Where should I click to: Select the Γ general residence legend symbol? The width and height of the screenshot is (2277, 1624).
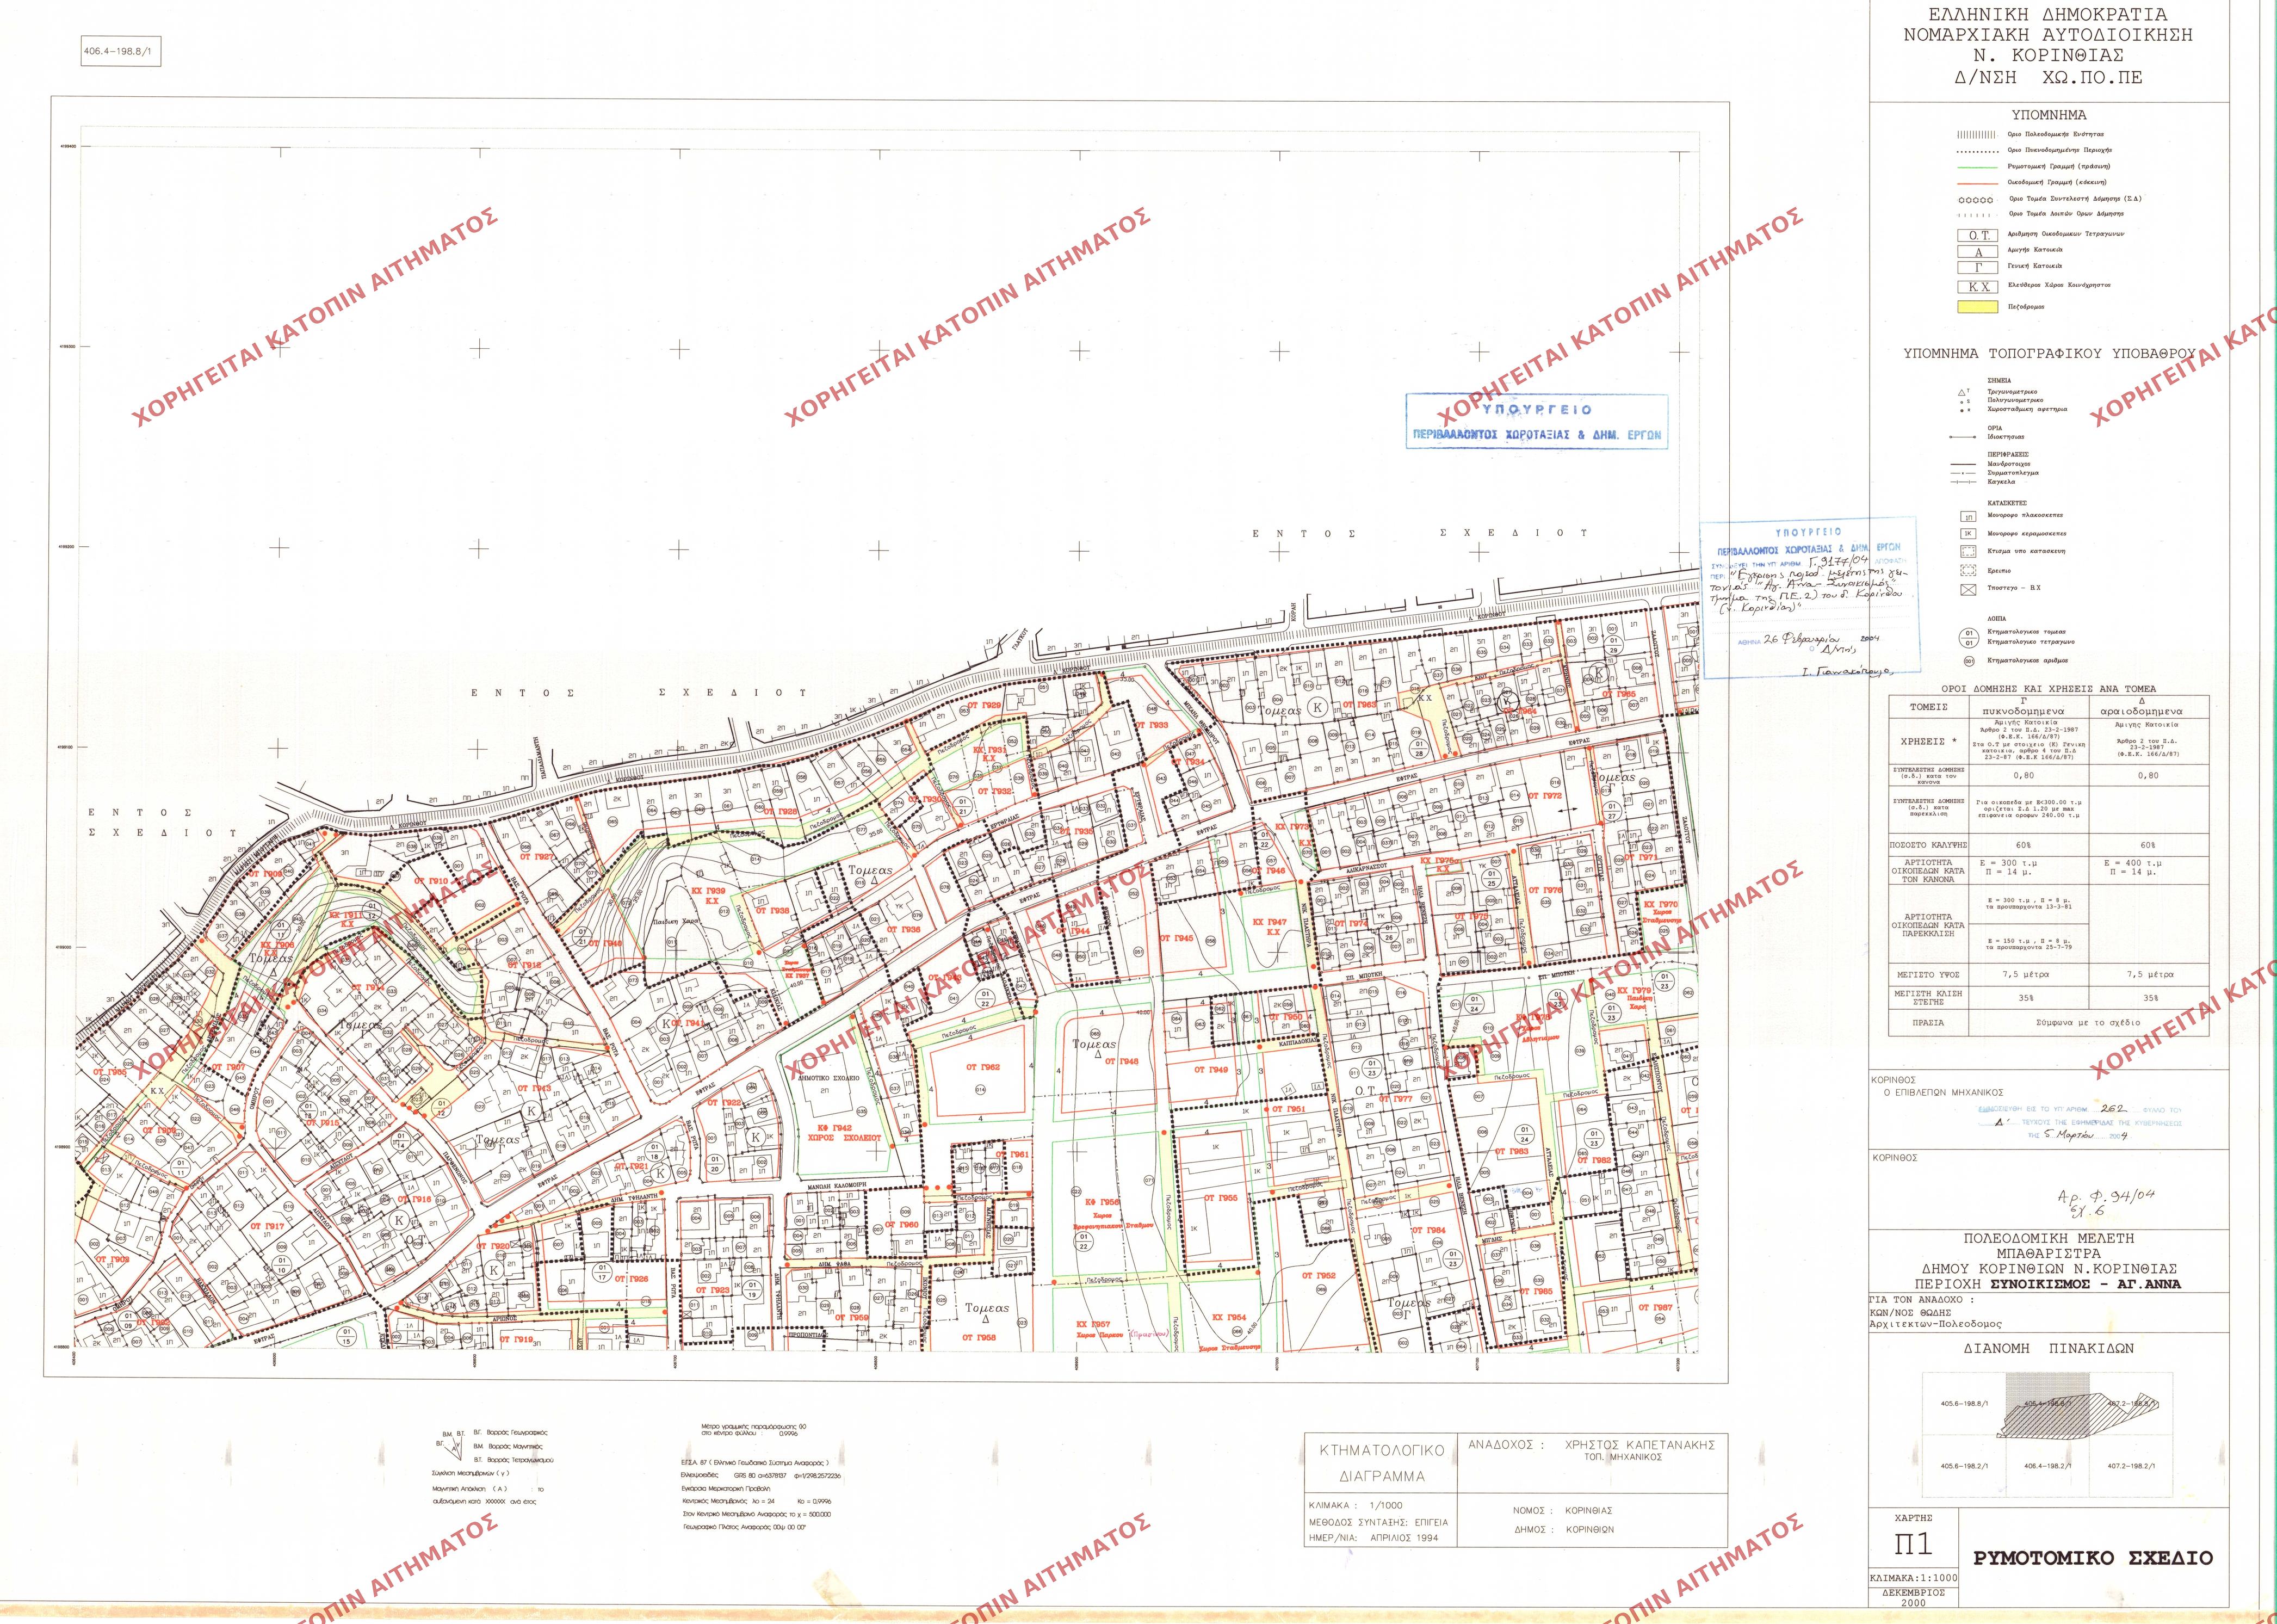coord(1978,269)
